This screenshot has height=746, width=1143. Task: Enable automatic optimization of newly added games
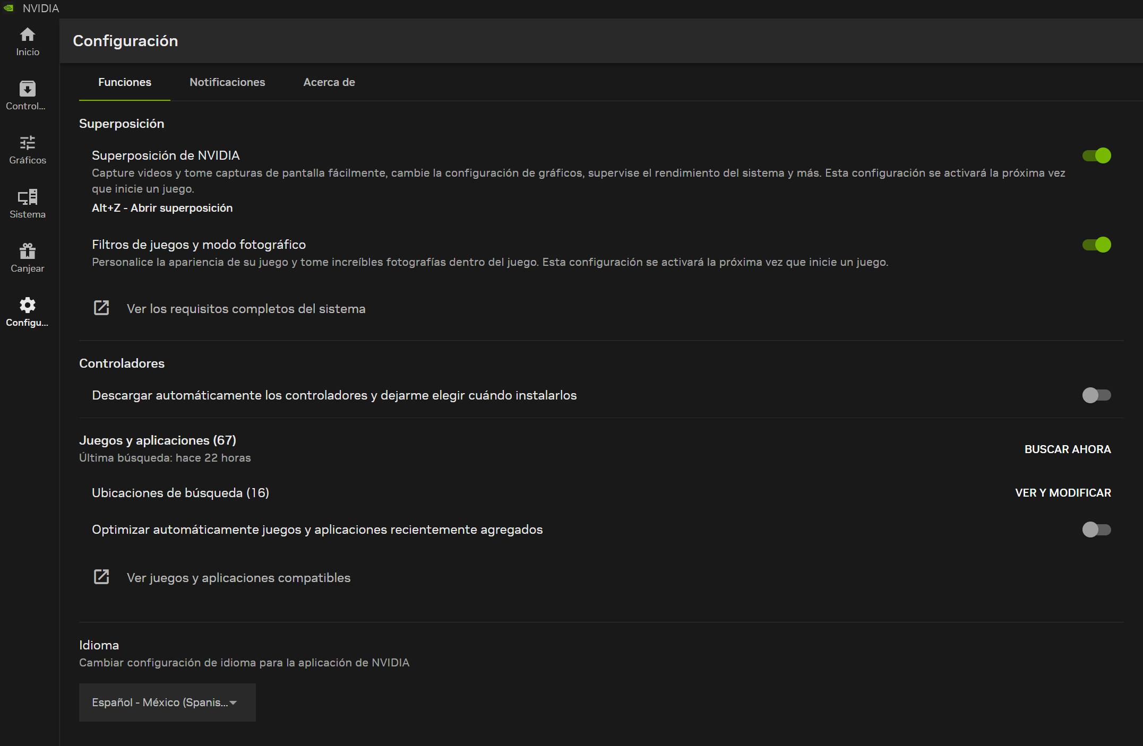(1096, 530)
